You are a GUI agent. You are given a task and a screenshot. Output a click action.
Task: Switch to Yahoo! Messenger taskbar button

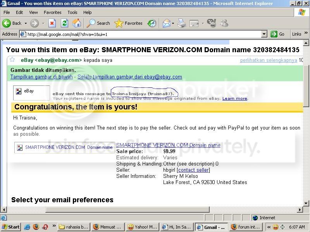[x=143, y=227]
